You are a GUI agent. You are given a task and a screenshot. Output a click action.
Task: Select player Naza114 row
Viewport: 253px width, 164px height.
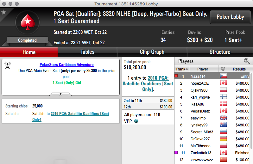[x=212, y=76]
